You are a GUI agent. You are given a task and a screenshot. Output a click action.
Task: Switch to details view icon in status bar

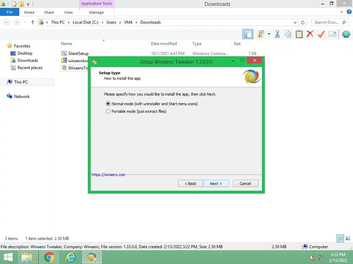pyautogui.click(x=340, y=238)
